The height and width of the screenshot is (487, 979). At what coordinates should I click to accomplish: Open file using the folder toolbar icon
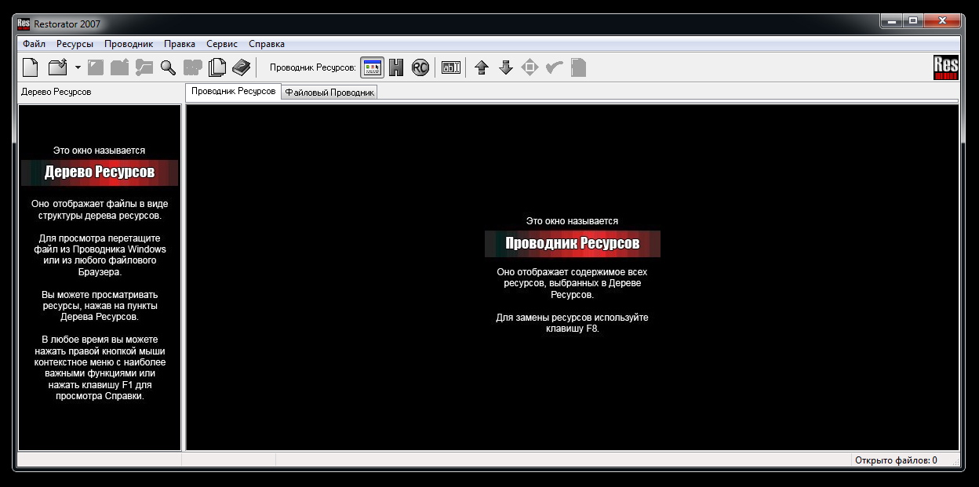(x=58, y=67)
